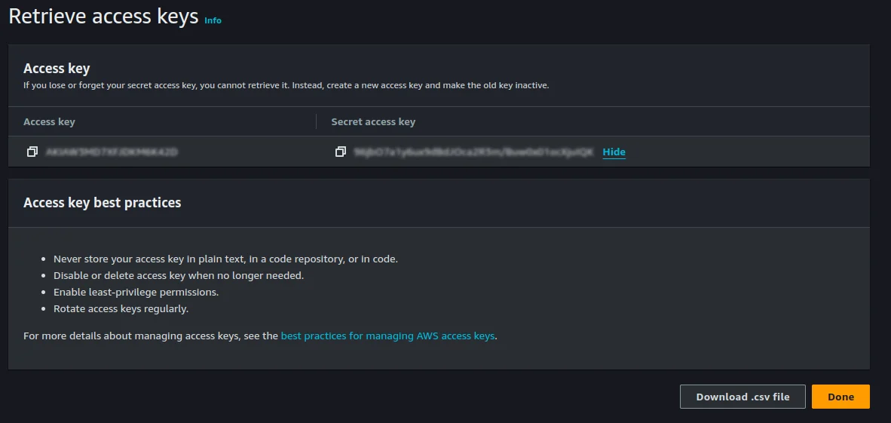Click the 'Access key' panel heading
The image size is (891, 423).
[x=57, y=69]
